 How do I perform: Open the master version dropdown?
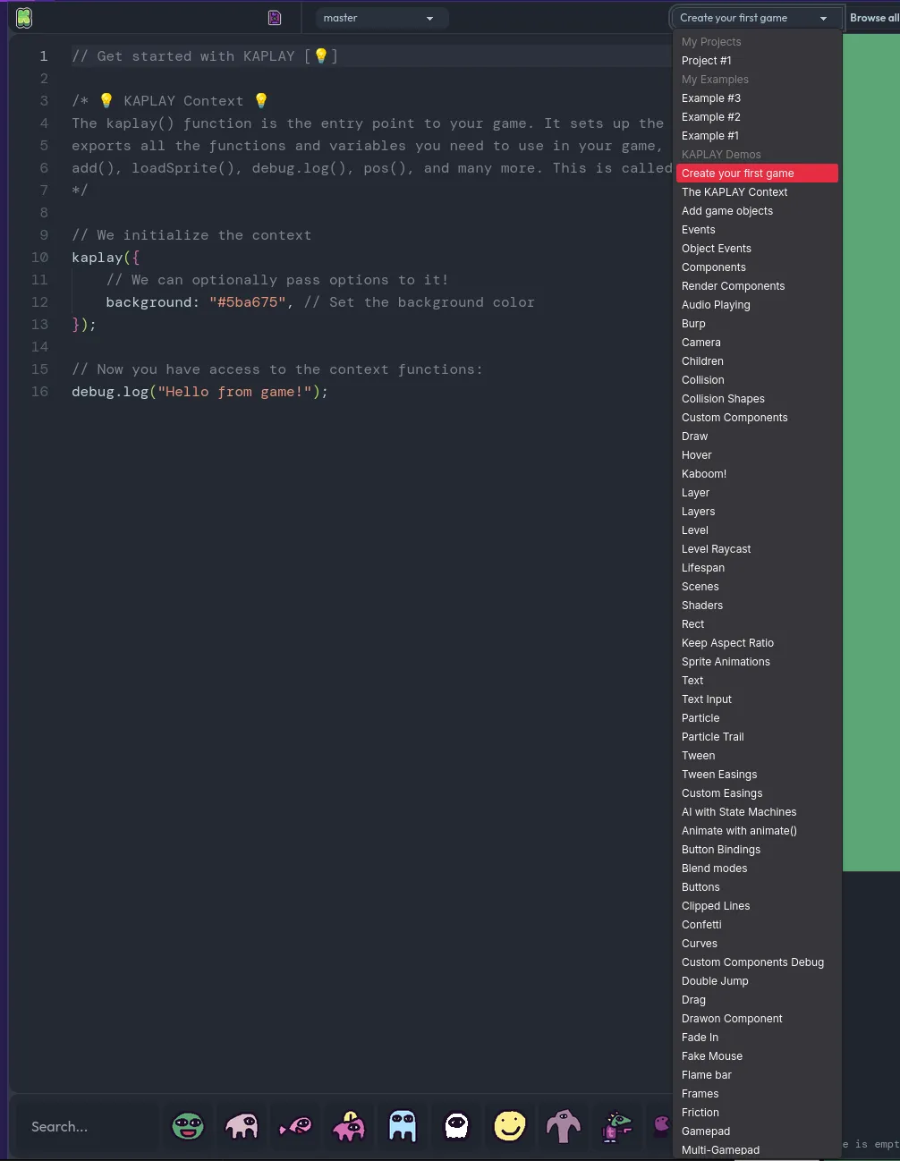coord(381,18)
